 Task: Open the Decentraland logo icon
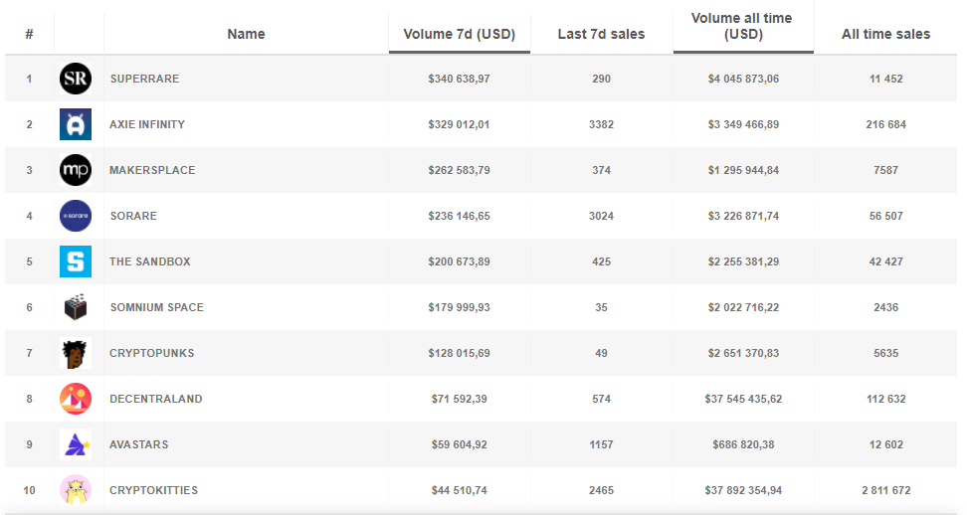(x=76, y=399)
